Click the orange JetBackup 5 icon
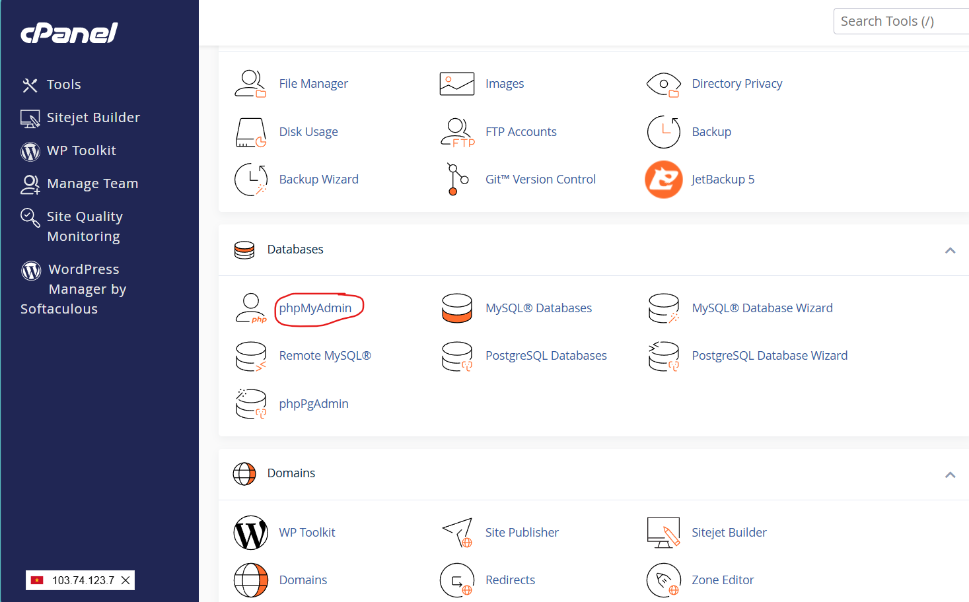 tap(663, 180)
